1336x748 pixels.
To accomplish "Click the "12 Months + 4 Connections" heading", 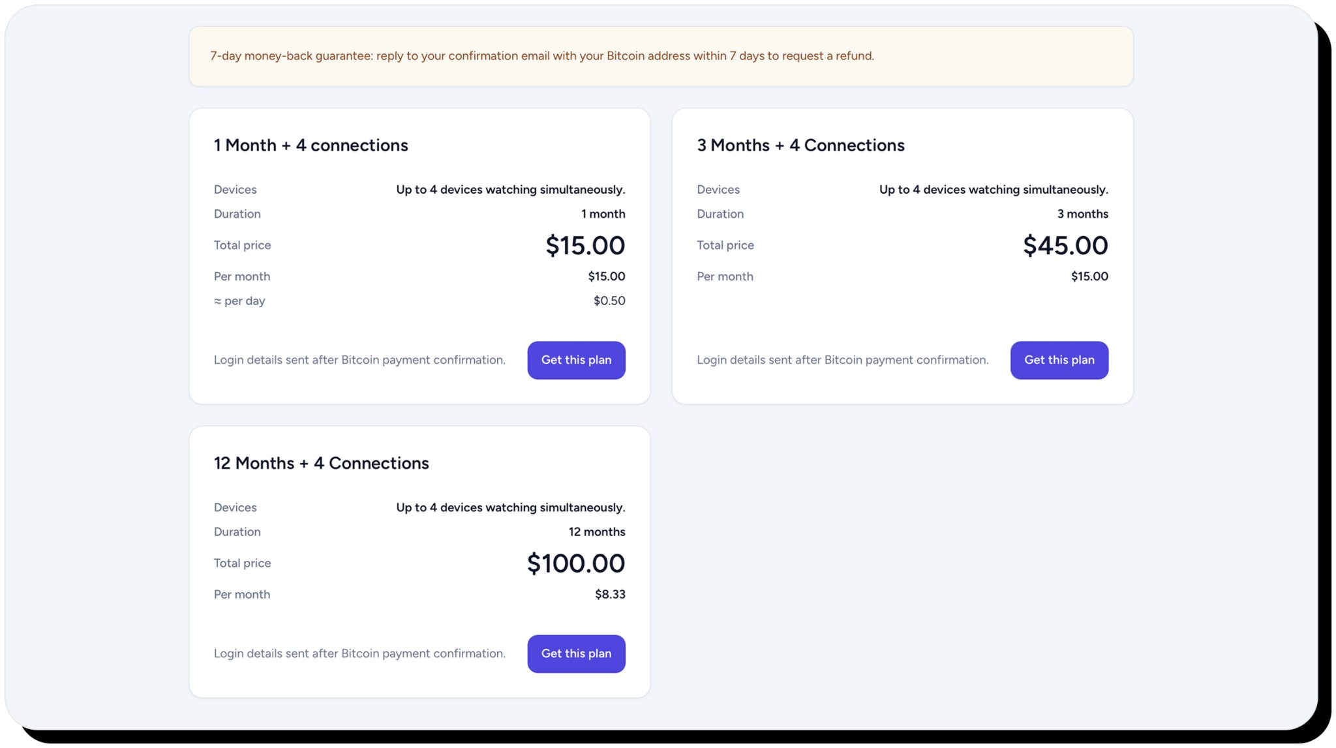I will 321,463.
